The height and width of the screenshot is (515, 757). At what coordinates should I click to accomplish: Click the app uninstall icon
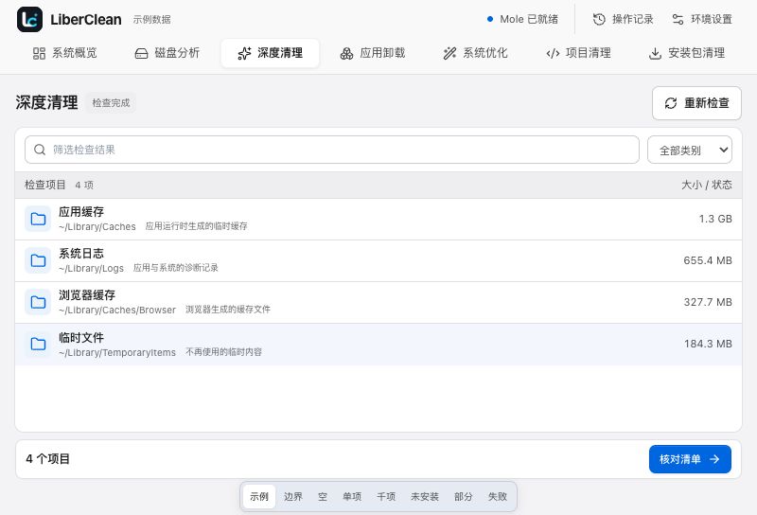(346, 53)
